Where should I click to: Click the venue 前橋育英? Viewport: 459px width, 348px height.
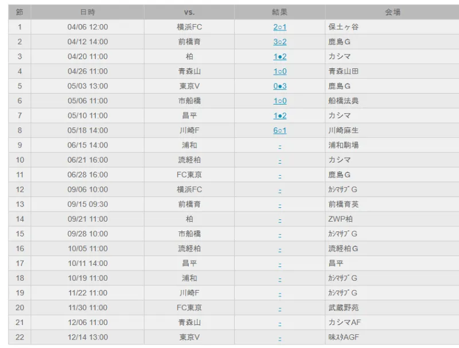coord(343,204)
